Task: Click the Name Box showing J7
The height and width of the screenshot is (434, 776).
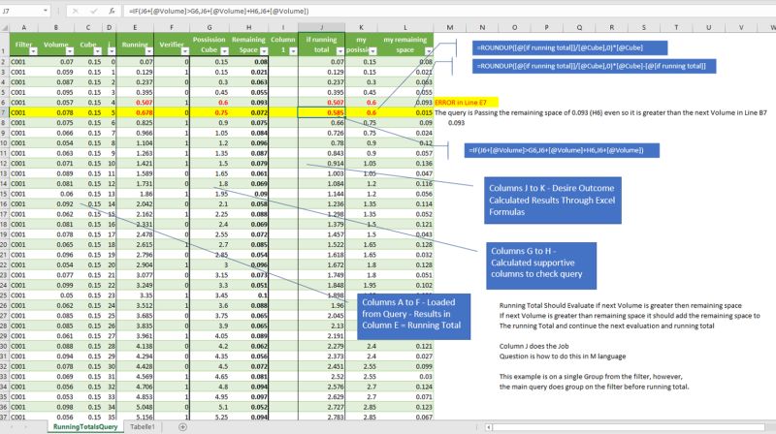Action: (x=20, y=11)
